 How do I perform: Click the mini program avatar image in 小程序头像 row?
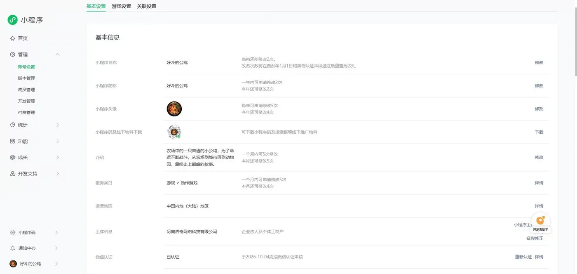click(x=174, y=109)
